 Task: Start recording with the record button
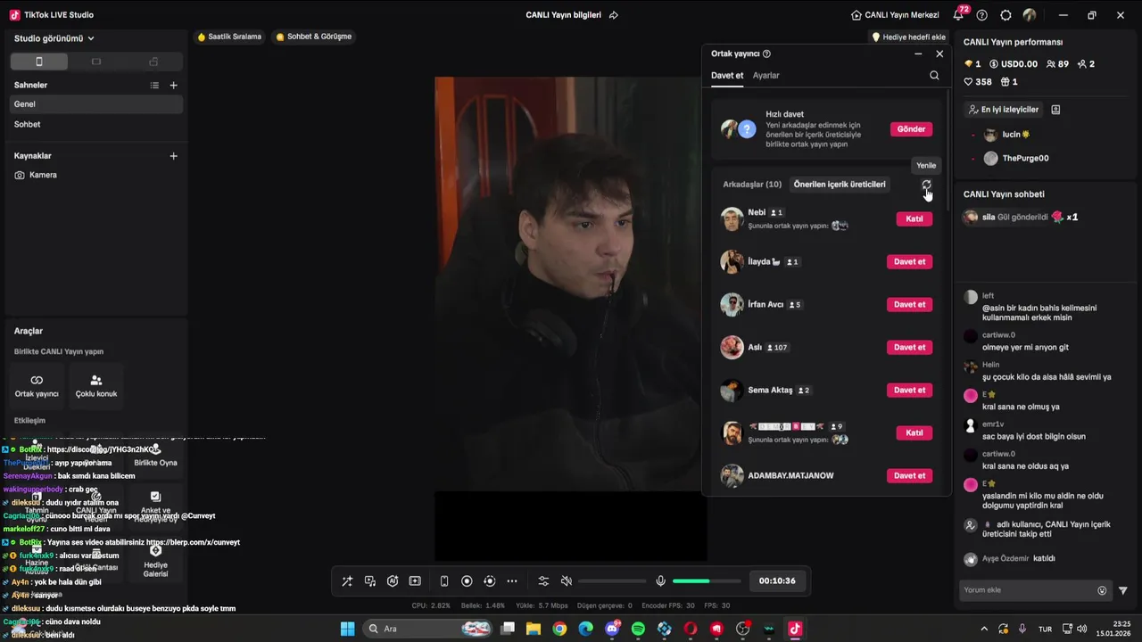pyautogui.click(x=467, y=581)
